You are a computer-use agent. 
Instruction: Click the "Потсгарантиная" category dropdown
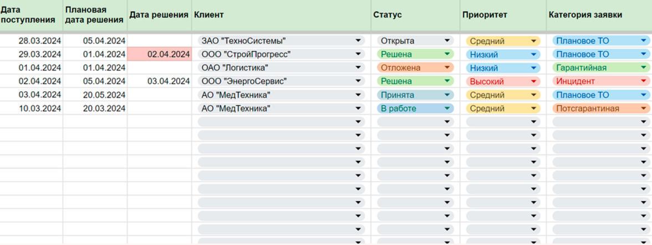point(600,108)
